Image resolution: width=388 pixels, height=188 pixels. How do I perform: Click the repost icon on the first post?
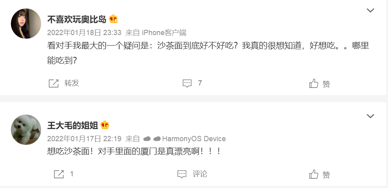(54, 84)
